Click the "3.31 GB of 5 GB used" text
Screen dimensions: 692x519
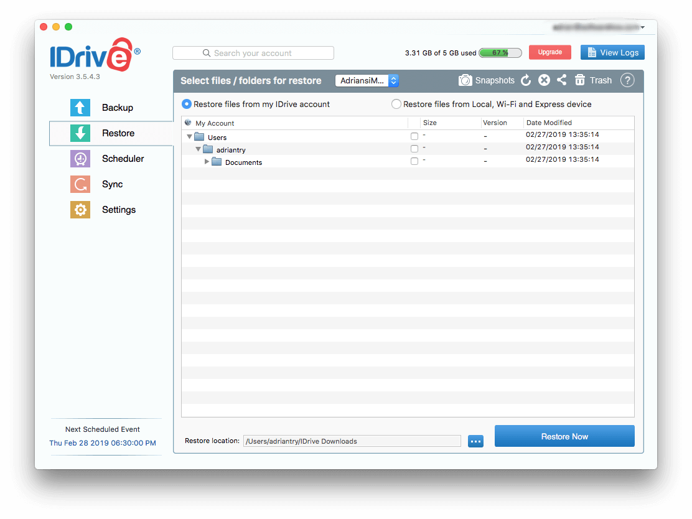(441, 53)
